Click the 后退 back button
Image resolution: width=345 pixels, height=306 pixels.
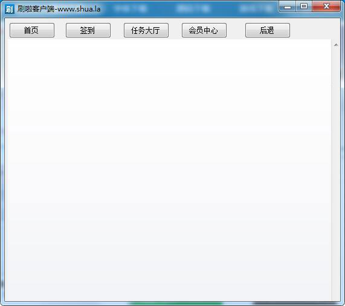(268, 30)
